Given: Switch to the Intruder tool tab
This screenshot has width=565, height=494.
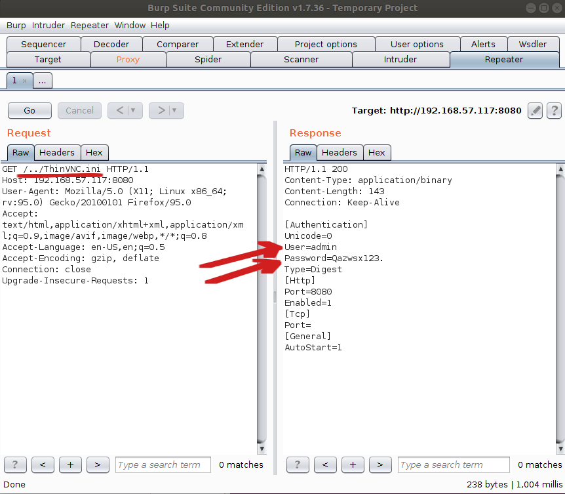Looking at the screenshot, I should click(x=400, y=60).
